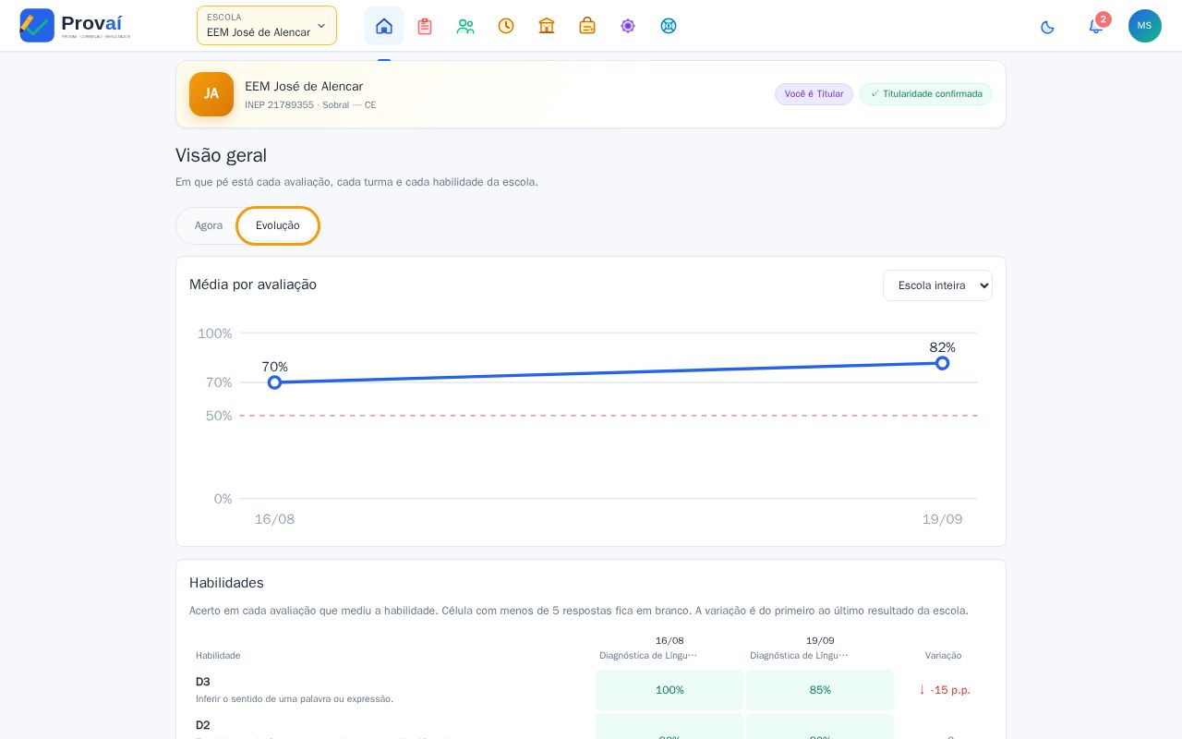The height and width of the screenshot is (739, 1182).
Task: Click the D3 skill row label
Action: click(x=203, y=682)
